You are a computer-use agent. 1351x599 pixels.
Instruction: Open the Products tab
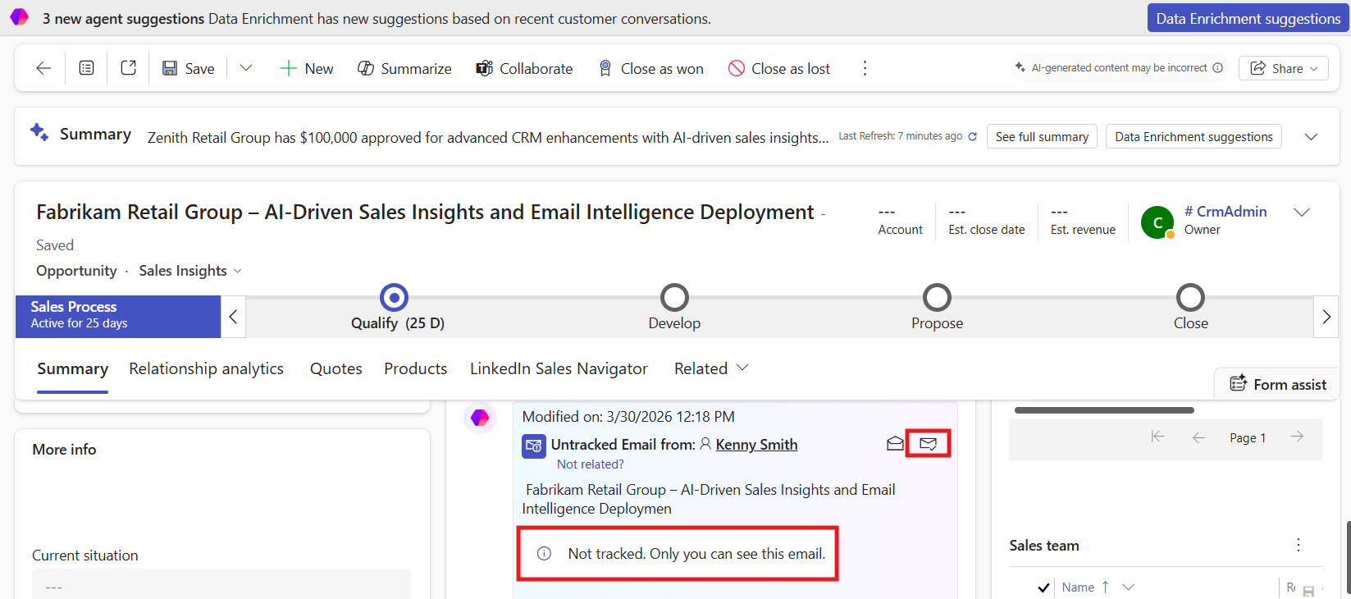(x=415, y=369)
